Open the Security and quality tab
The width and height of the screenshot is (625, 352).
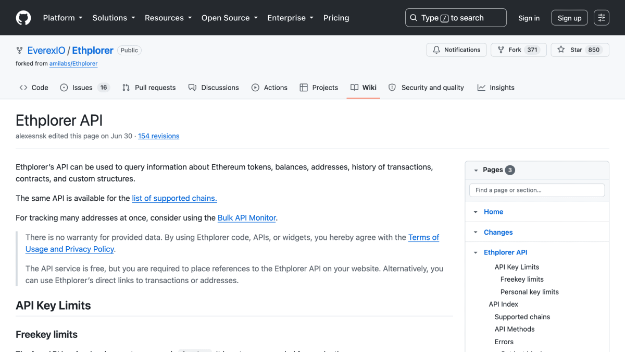click(x=426, y=88)
